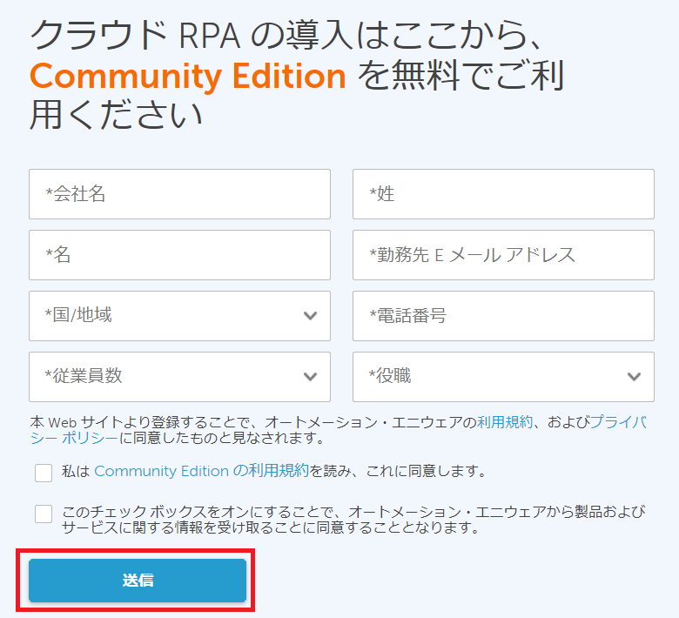Click the に同意したものと見なされます text

pos(222,439)
